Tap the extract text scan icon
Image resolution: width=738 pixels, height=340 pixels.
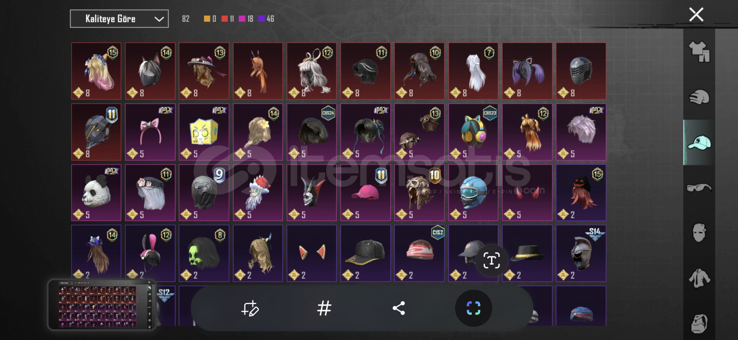click(x=491, y=260)
